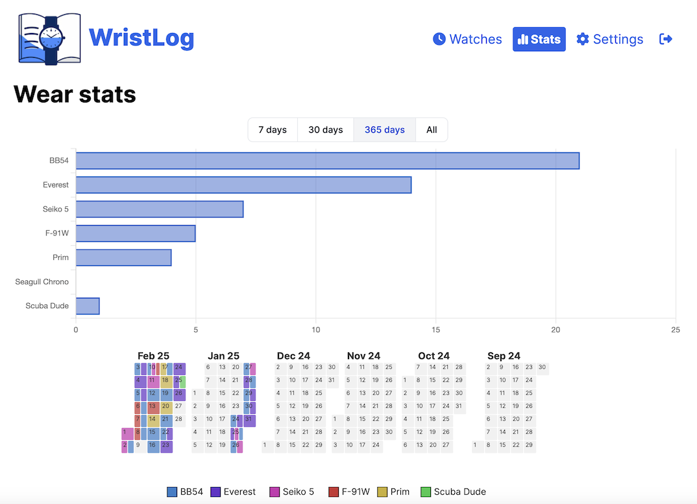The height and width of the screenshot is (504, 697).
Task: Switch stats to the All time range
Action: 432,130
